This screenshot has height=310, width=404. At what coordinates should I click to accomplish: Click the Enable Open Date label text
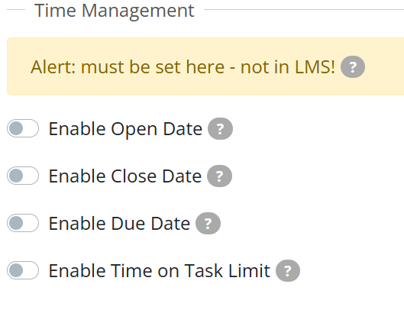[x=125, y=129]
